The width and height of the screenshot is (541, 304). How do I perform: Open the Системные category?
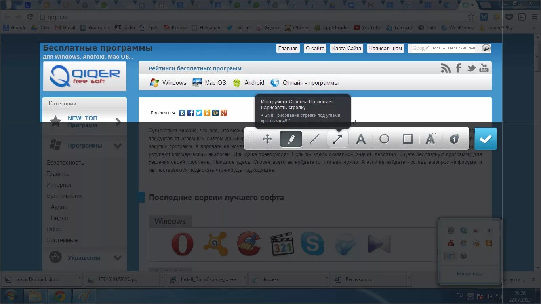62,240
